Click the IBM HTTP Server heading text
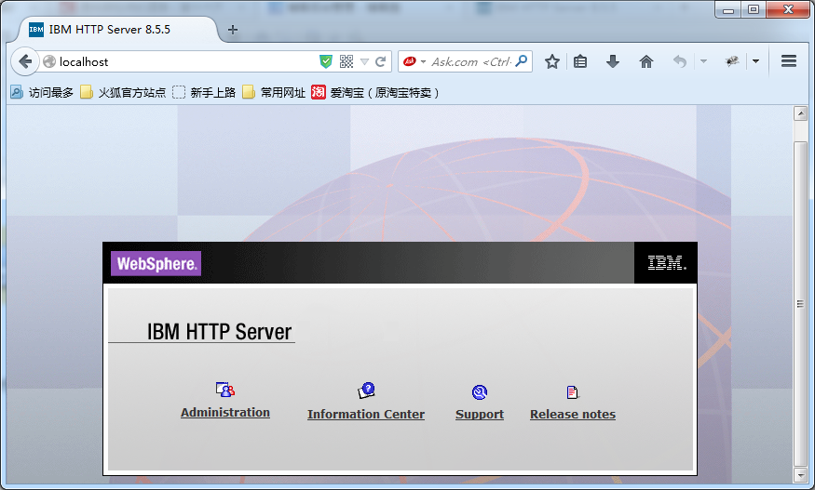Image resolution: width=815 pixels, height=490 pixels. coord(219,332)
